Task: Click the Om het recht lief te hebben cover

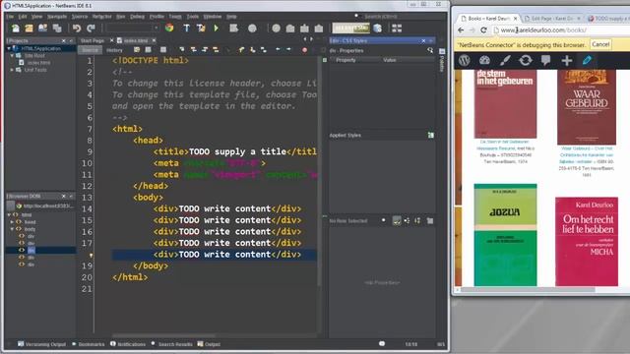Action: [x=587, y=242]
